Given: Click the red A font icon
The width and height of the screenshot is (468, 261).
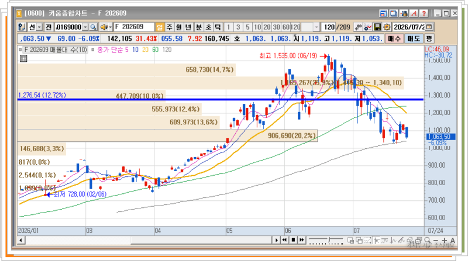Looking at the screenshot, I should (414, 13).
